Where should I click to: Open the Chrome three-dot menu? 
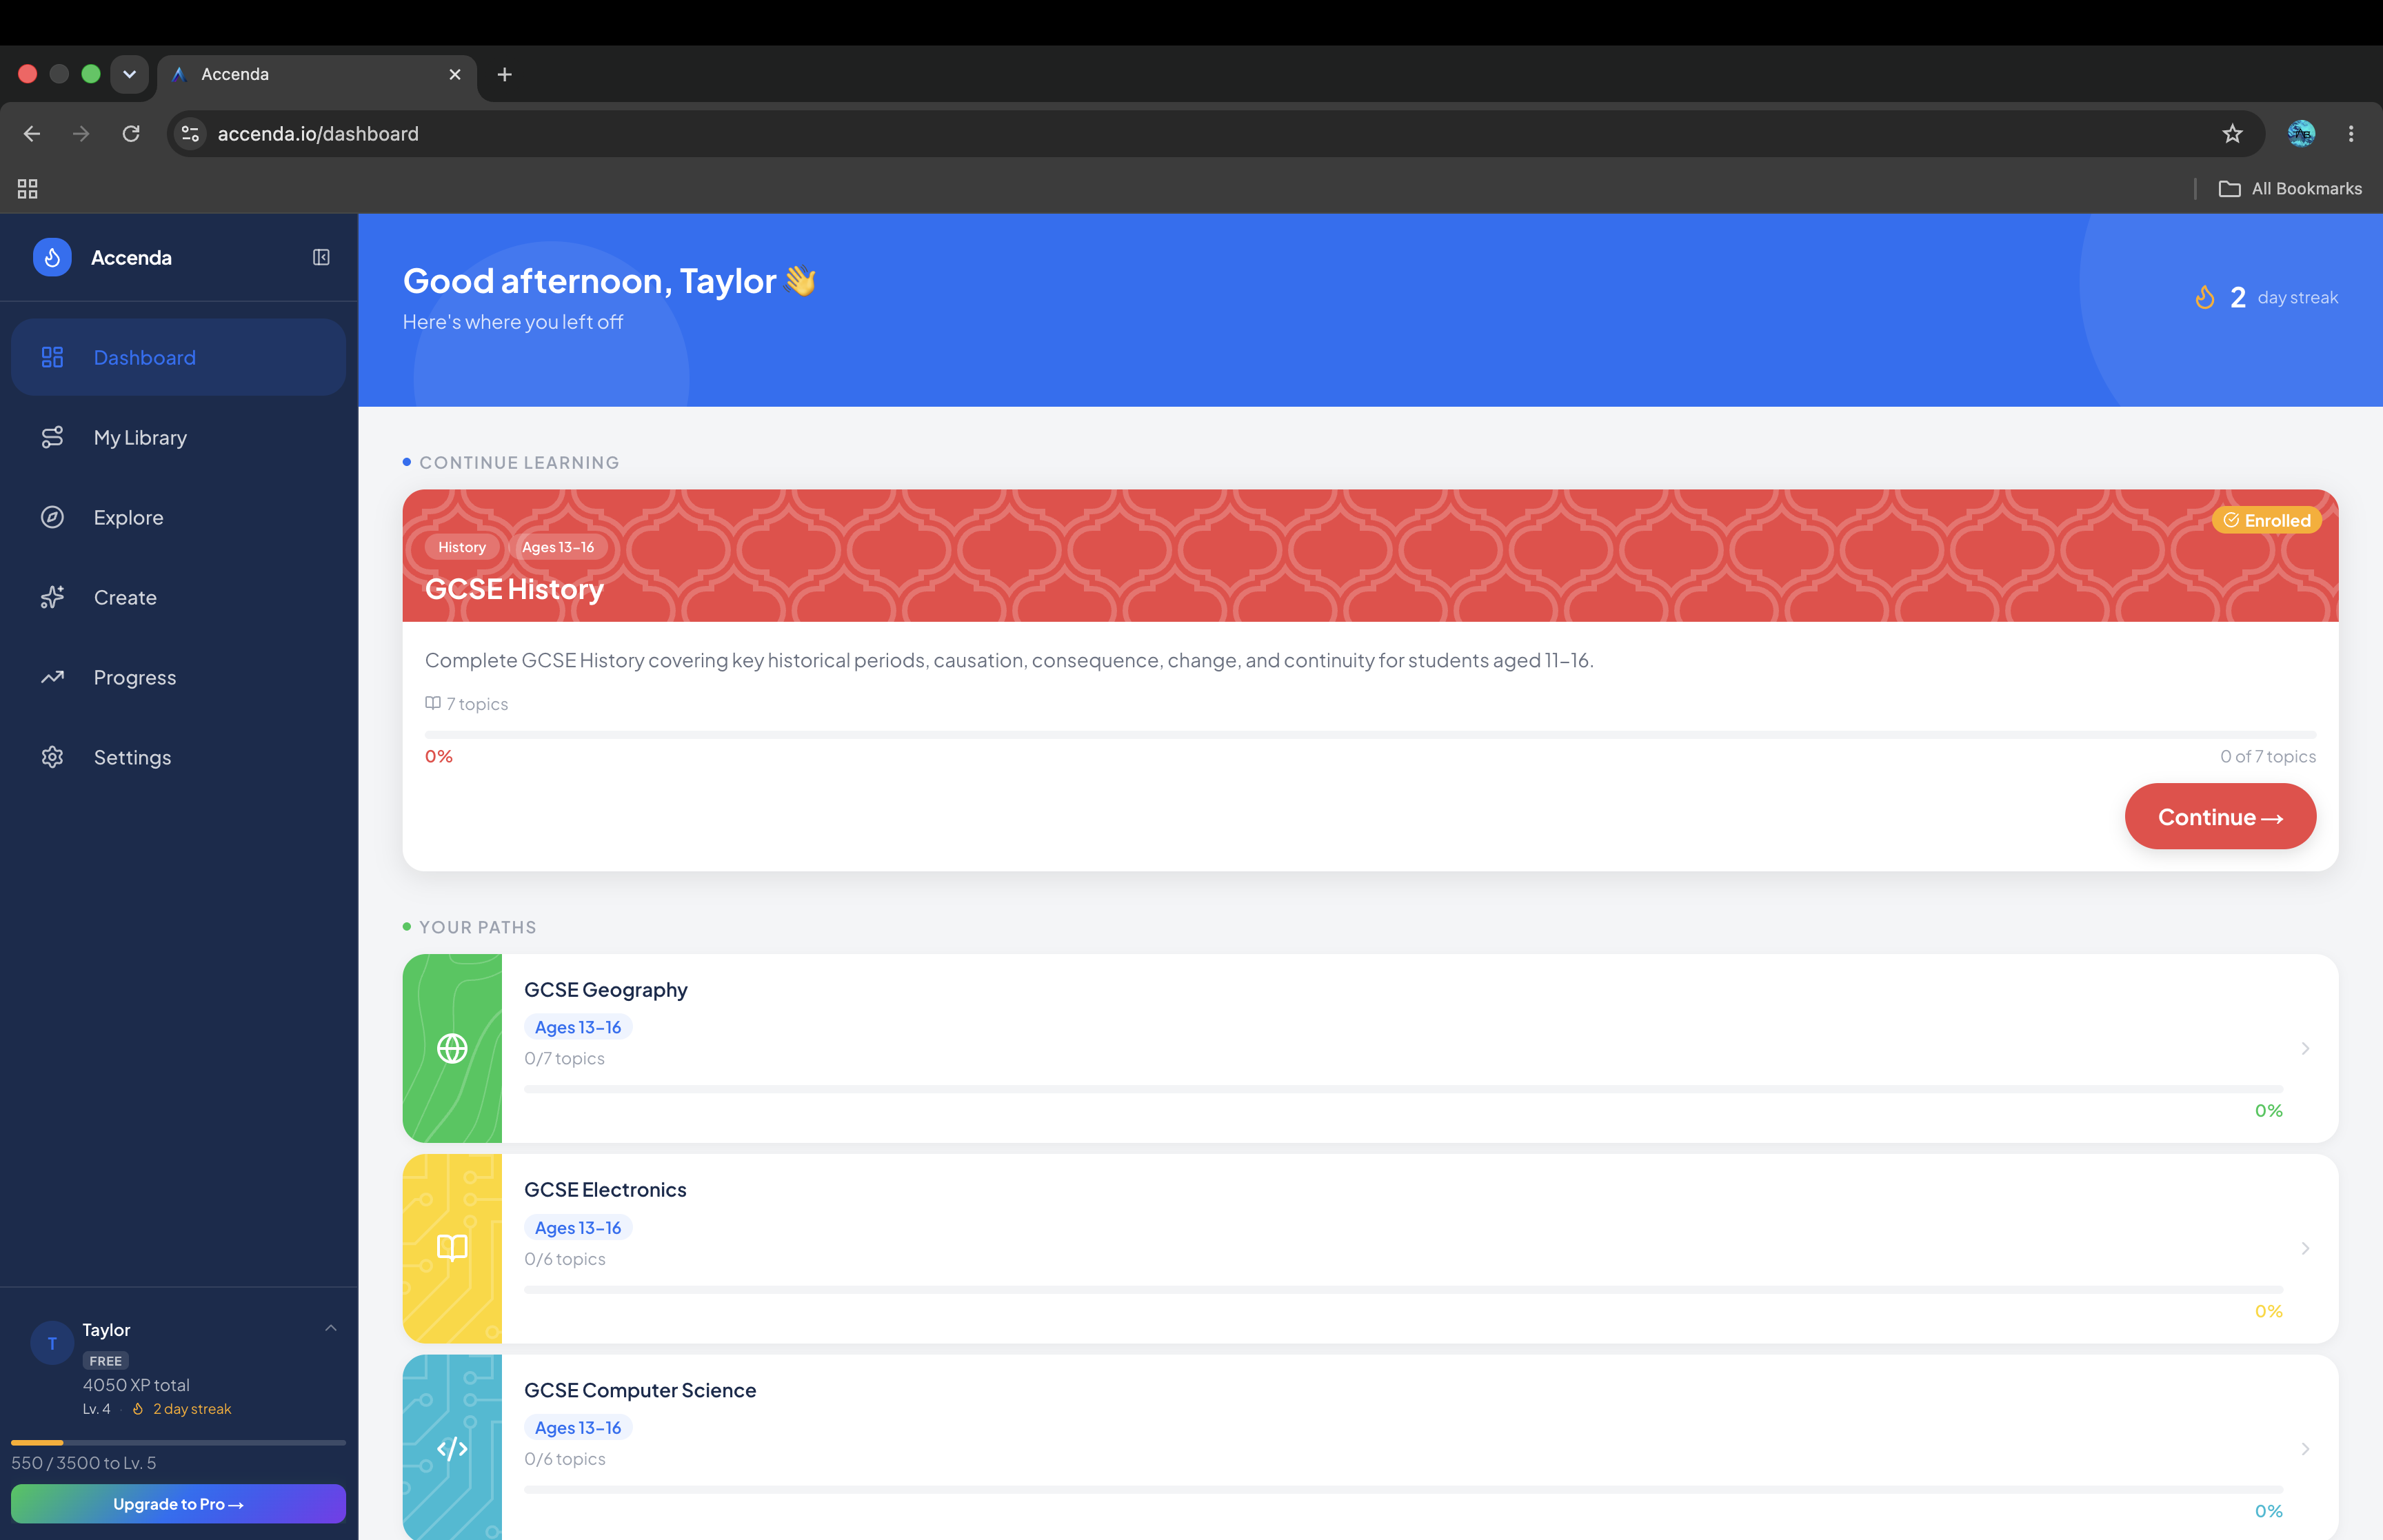(2351, 133)
